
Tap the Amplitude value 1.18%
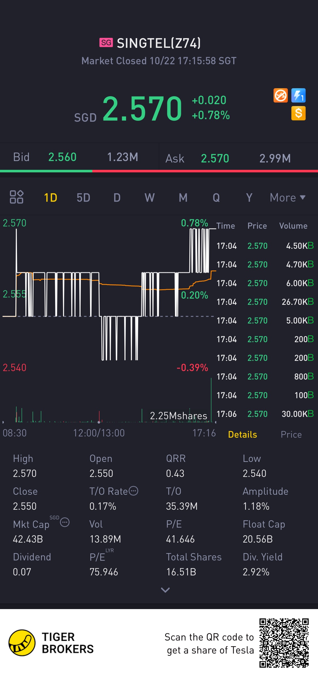pos(256,506)
